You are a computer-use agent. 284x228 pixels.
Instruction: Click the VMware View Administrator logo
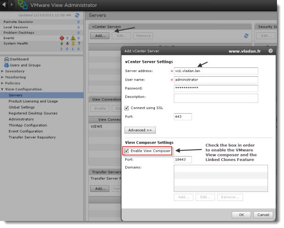coord(23,5)
